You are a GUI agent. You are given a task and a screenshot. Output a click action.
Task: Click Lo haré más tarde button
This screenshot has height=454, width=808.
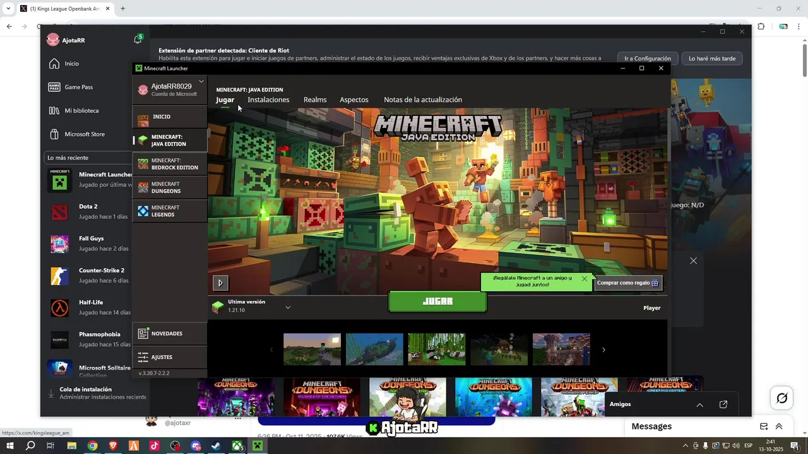pyautogui.click(x=712, y=59)
